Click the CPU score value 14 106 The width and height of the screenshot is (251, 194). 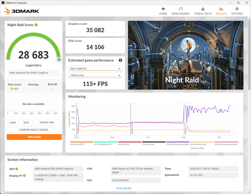coord(95,47)
